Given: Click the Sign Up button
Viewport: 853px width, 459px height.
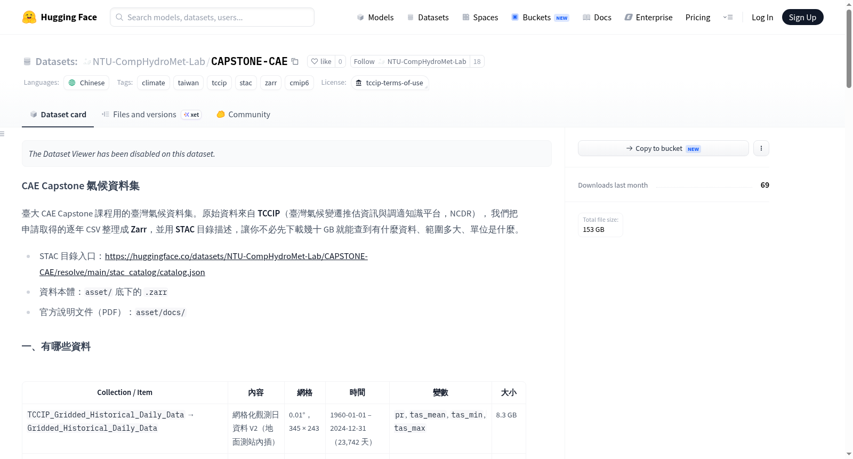Looking at the screenshot, I should [x=802, y=17].
